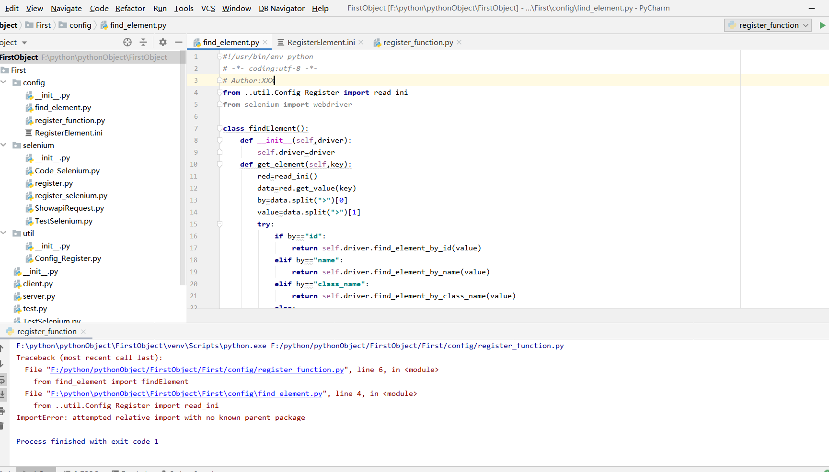Select the register_function run tab
This screenshot has width=829, height=472.
(46, 331)
